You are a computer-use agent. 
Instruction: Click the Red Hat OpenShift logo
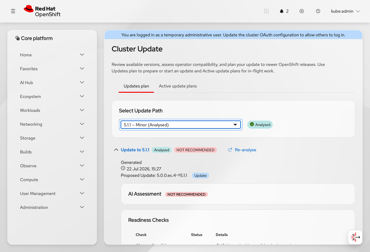click(42, 11)
